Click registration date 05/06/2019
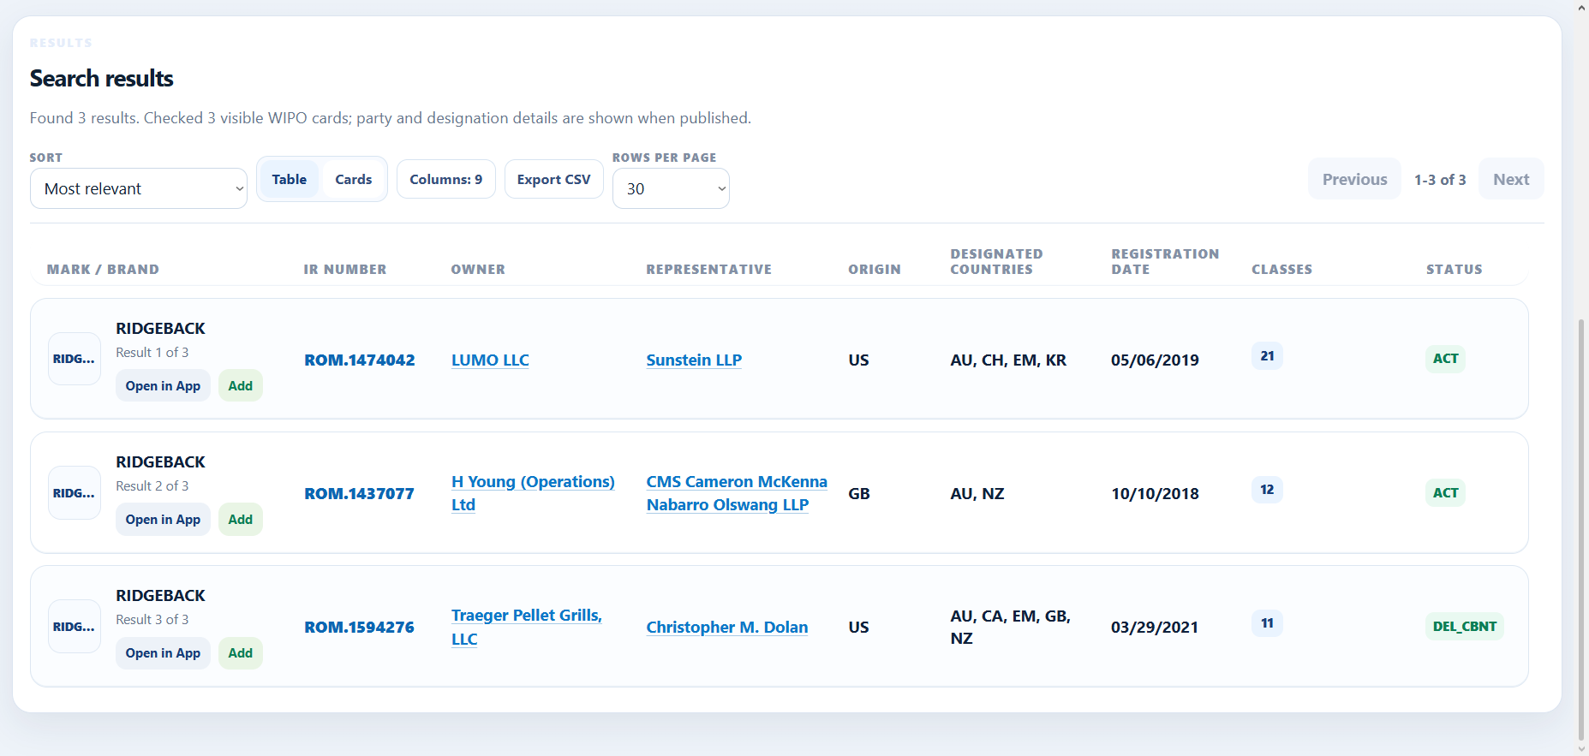This screenshot has height=756, width=1589. pyautogui.click(x=1155, y=360)
